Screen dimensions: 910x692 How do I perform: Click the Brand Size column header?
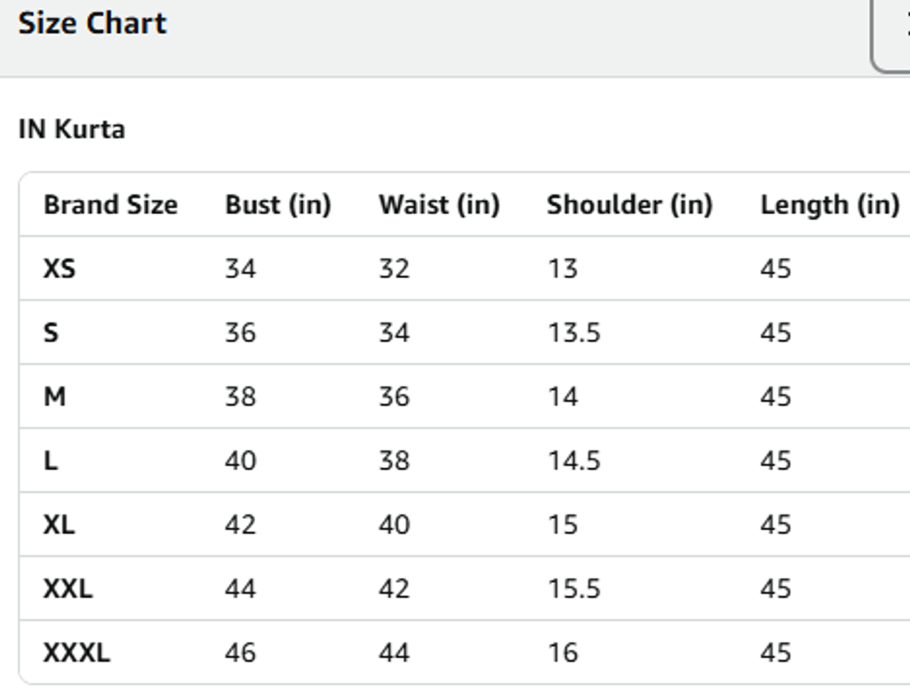click(110, 205)
